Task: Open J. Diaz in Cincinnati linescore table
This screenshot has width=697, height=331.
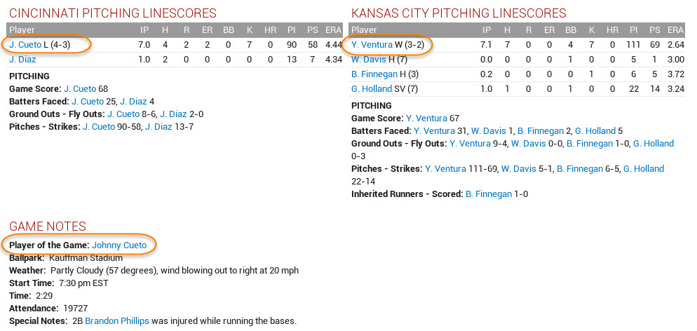Action: click(22, 60)
